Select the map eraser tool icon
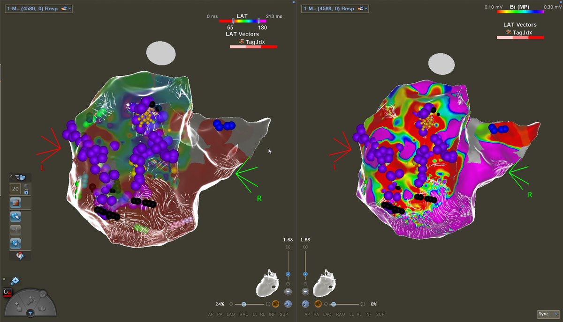Viewport: 563px width, 322px height. pos(15,217)
